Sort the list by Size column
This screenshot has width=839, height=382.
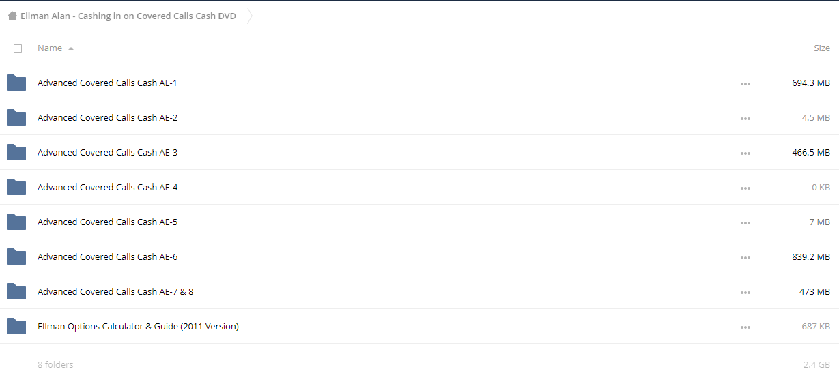821,48
